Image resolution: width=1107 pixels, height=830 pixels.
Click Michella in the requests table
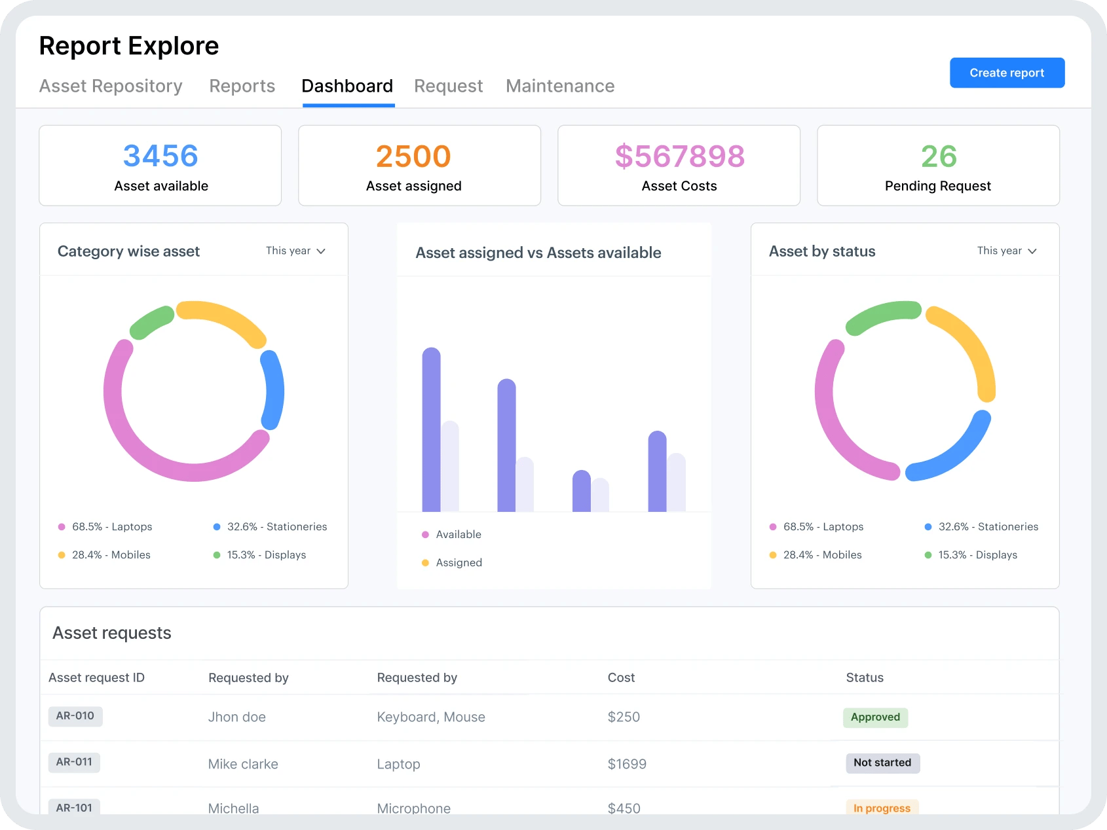tap(233, 808)
